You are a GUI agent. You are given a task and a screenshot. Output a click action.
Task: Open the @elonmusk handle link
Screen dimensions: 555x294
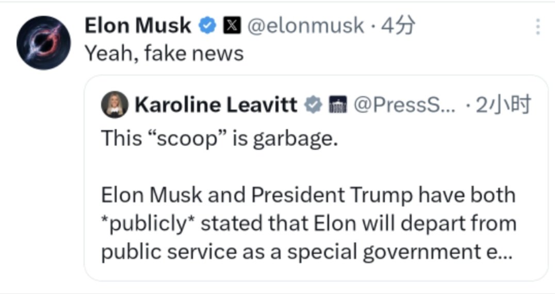[305, 26]
